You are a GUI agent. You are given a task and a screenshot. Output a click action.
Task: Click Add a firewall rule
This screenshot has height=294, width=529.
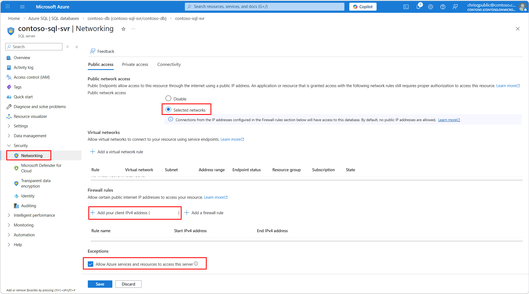click(204, 213)
